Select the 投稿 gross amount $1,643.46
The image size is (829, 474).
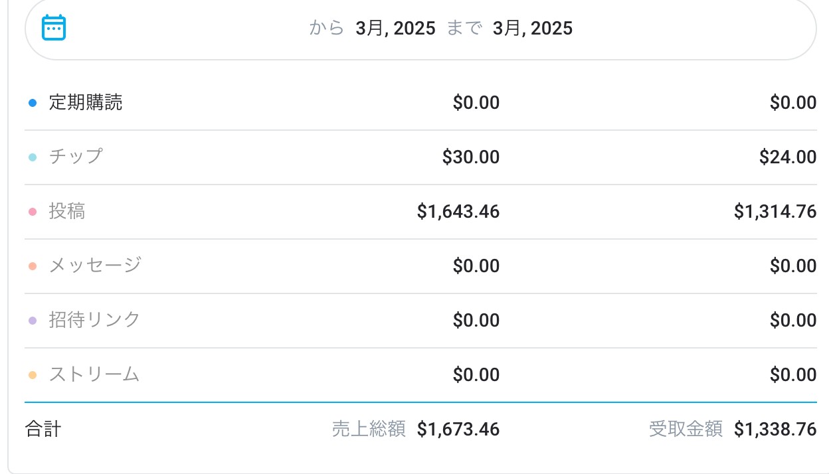tap(458, 212)
